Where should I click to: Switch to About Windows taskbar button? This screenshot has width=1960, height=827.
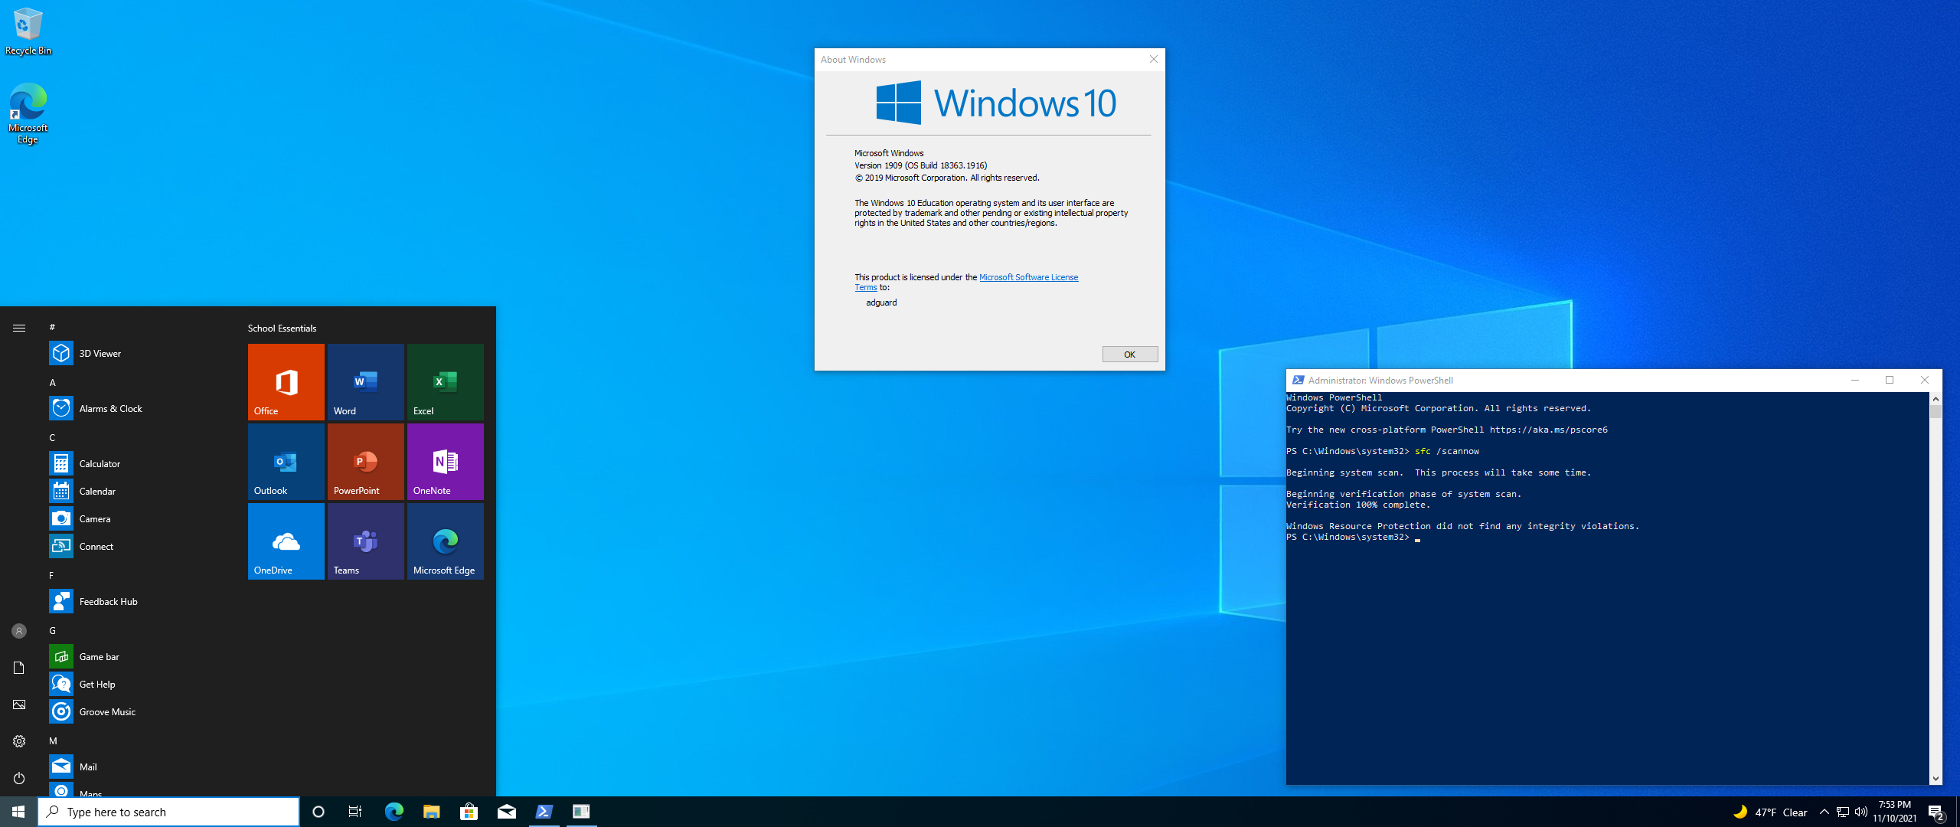pos(581,812)
